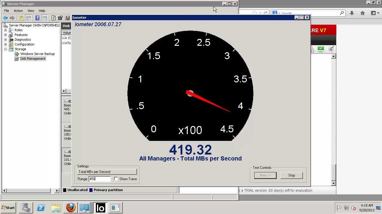The height and width of the screenshot is (214, 382).
Task: Click inside the Range input field
Action: pos(99,179)
